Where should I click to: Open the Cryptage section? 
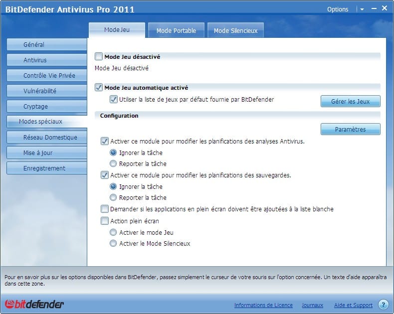(x=47, y=106)
